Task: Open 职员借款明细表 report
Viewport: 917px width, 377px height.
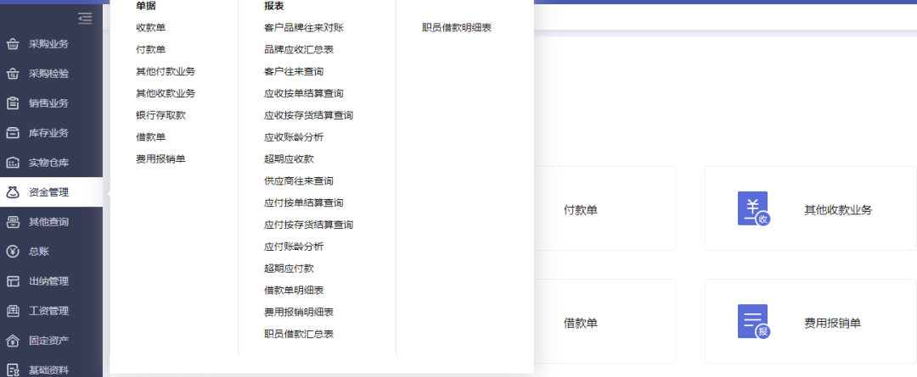Action: [457, 28]
